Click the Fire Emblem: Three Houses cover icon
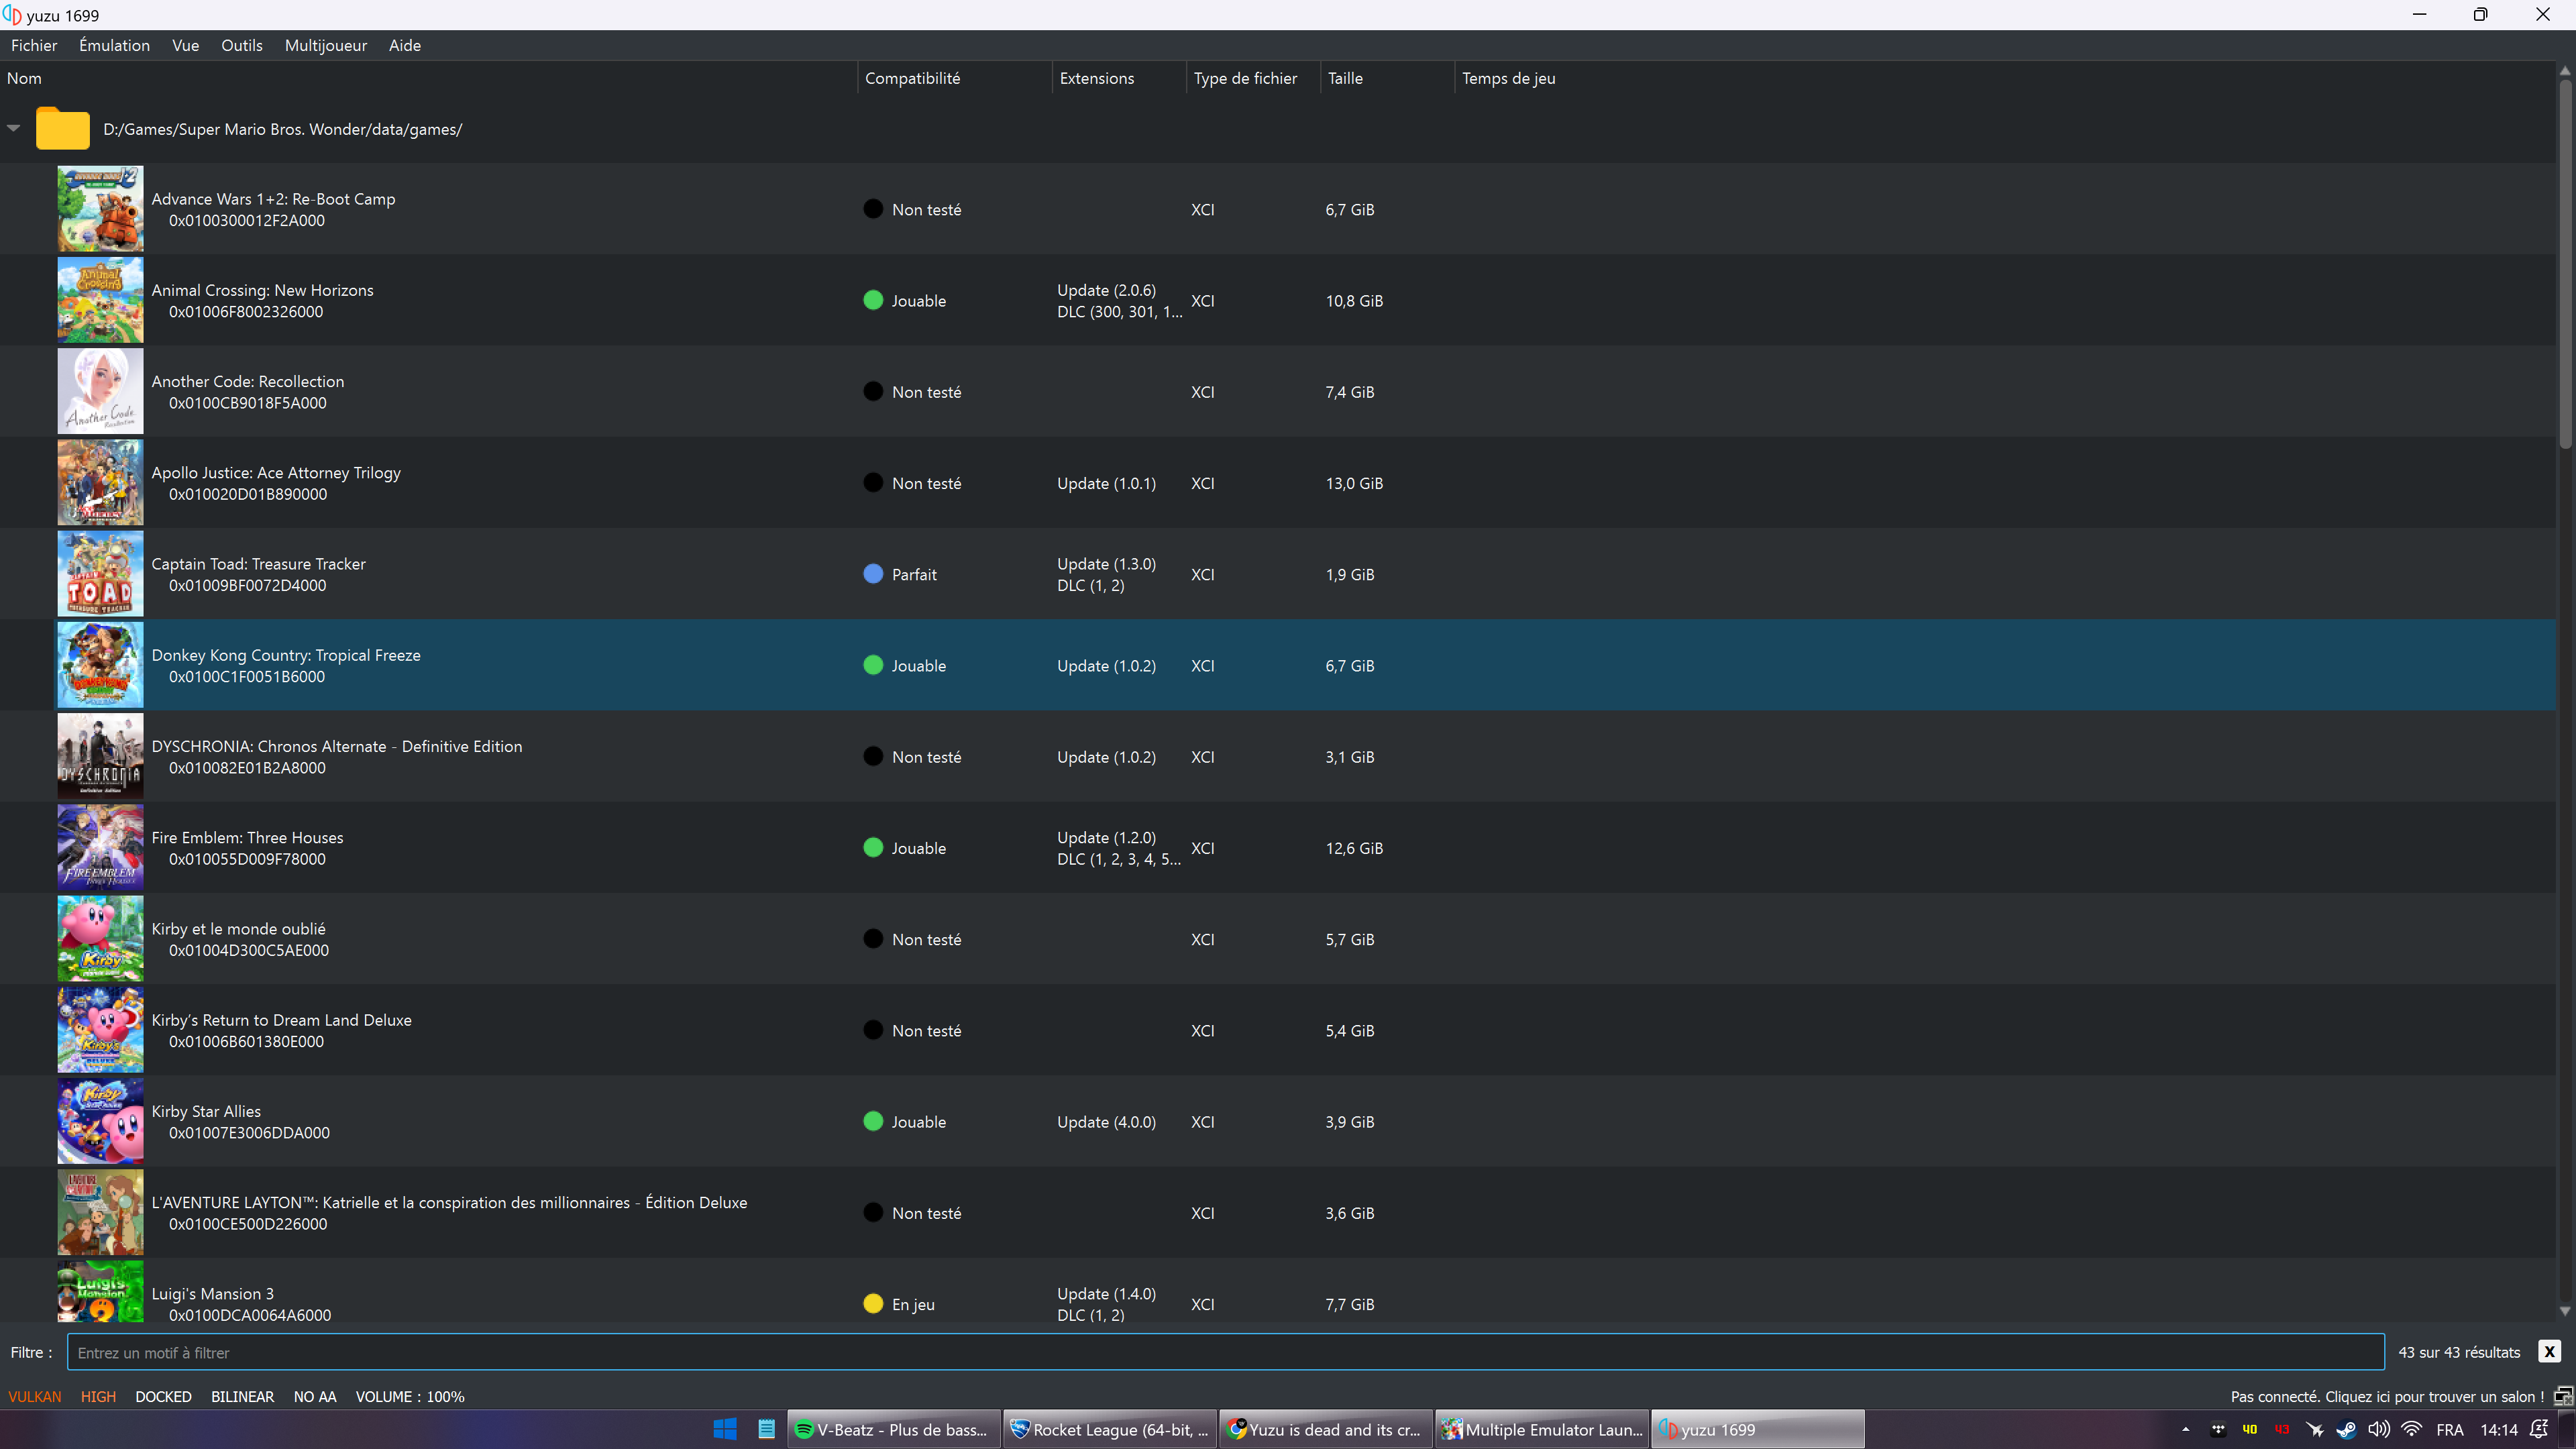The image size is (2576, 1449). point(100,847)
